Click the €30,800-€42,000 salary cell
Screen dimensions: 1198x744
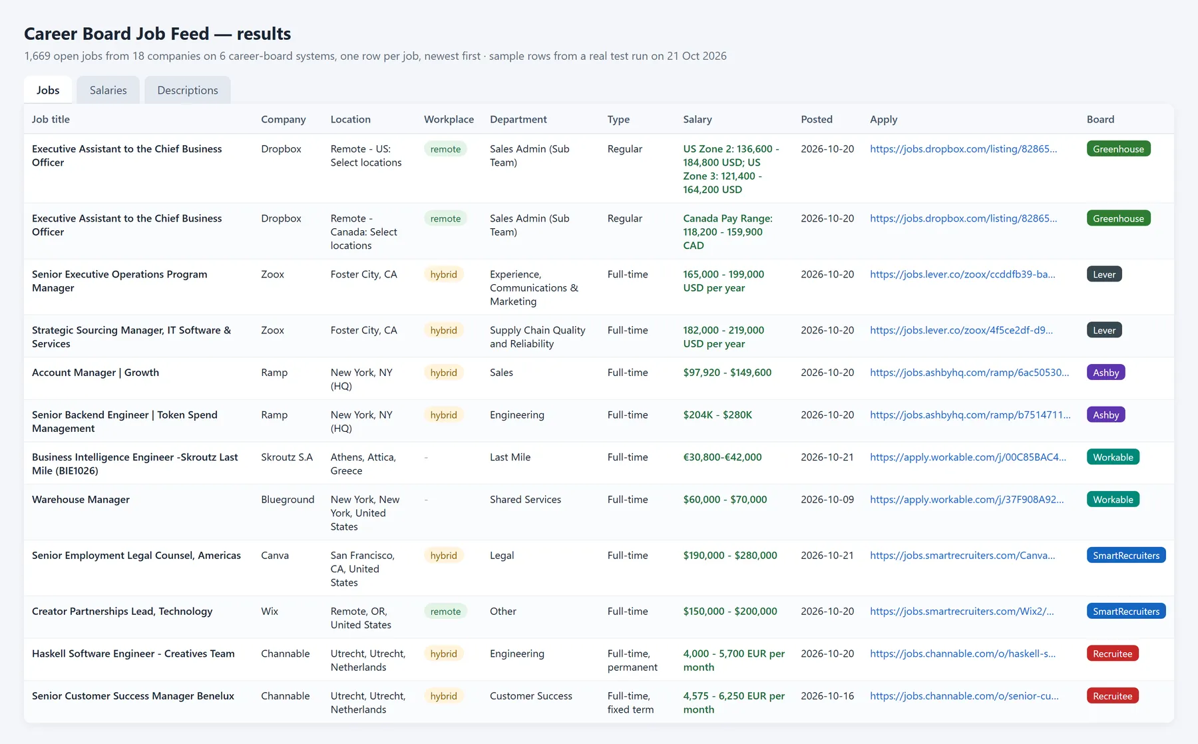click(x=722, y=457)
